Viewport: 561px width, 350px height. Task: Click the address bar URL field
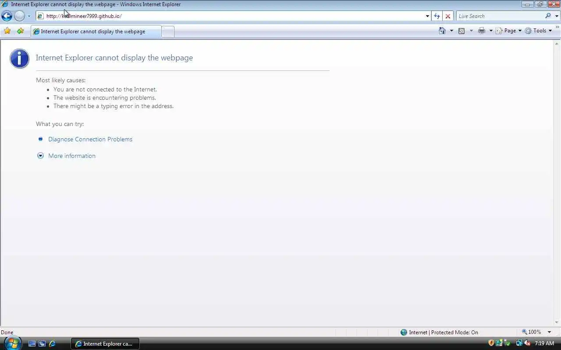click(x=234, y=16)
